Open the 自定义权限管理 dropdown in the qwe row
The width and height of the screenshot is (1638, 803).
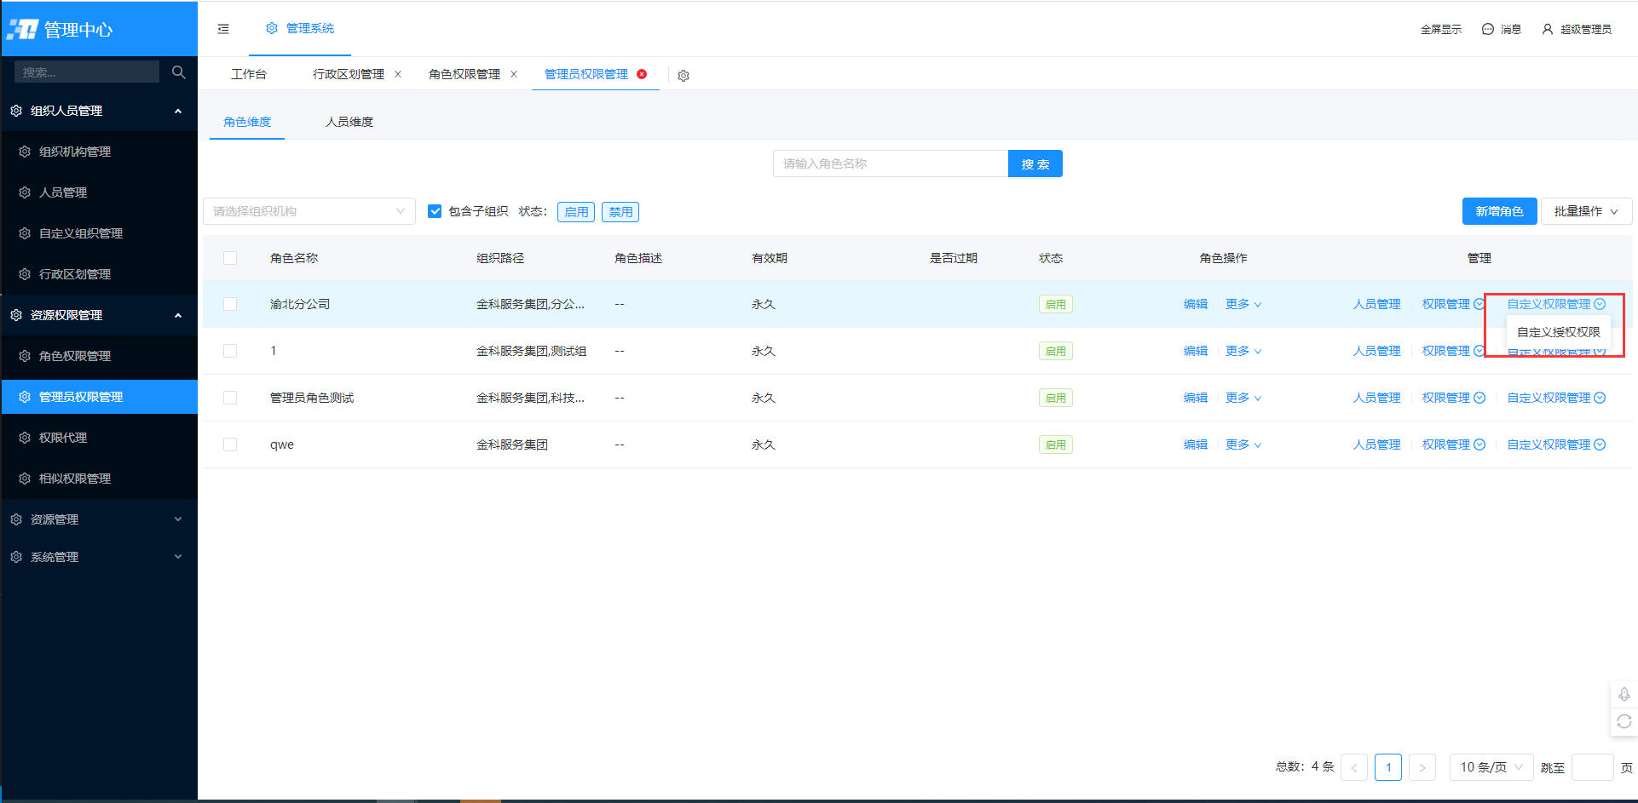click(1556, 445)
